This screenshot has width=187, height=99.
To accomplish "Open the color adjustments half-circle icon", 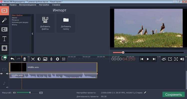I will (x=39, y=59).
